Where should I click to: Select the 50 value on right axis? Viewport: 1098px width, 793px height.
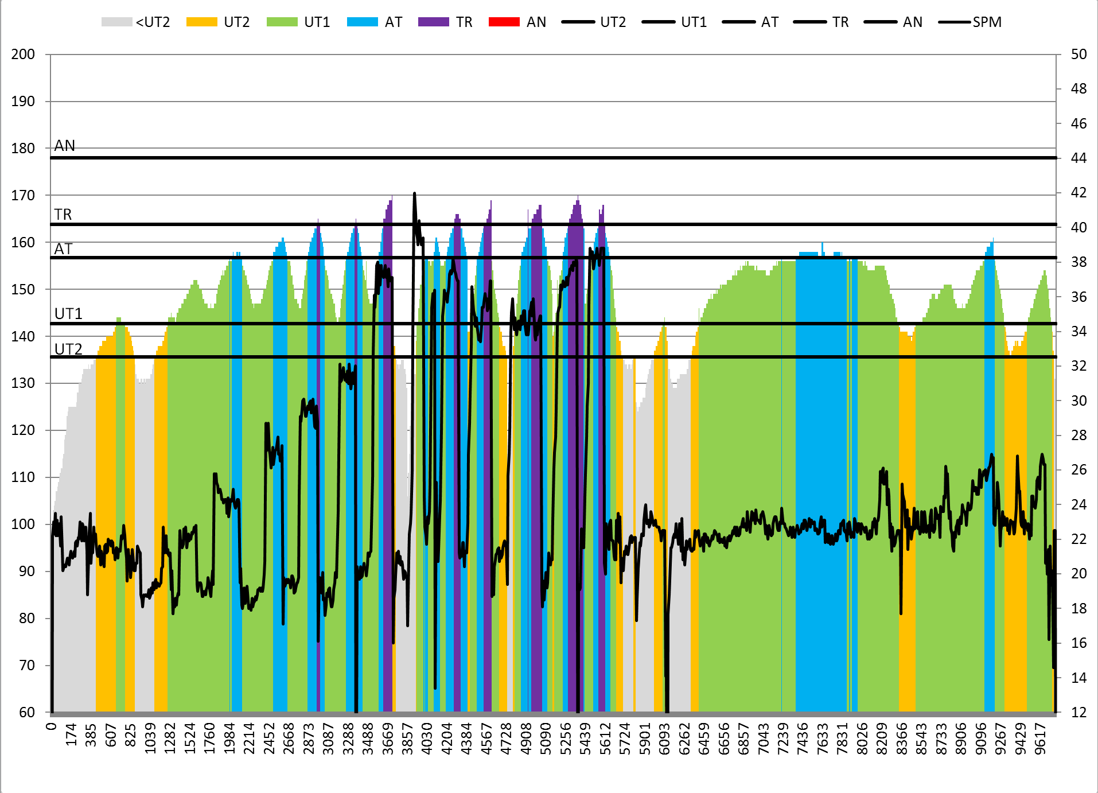(x=1078, y=55)
